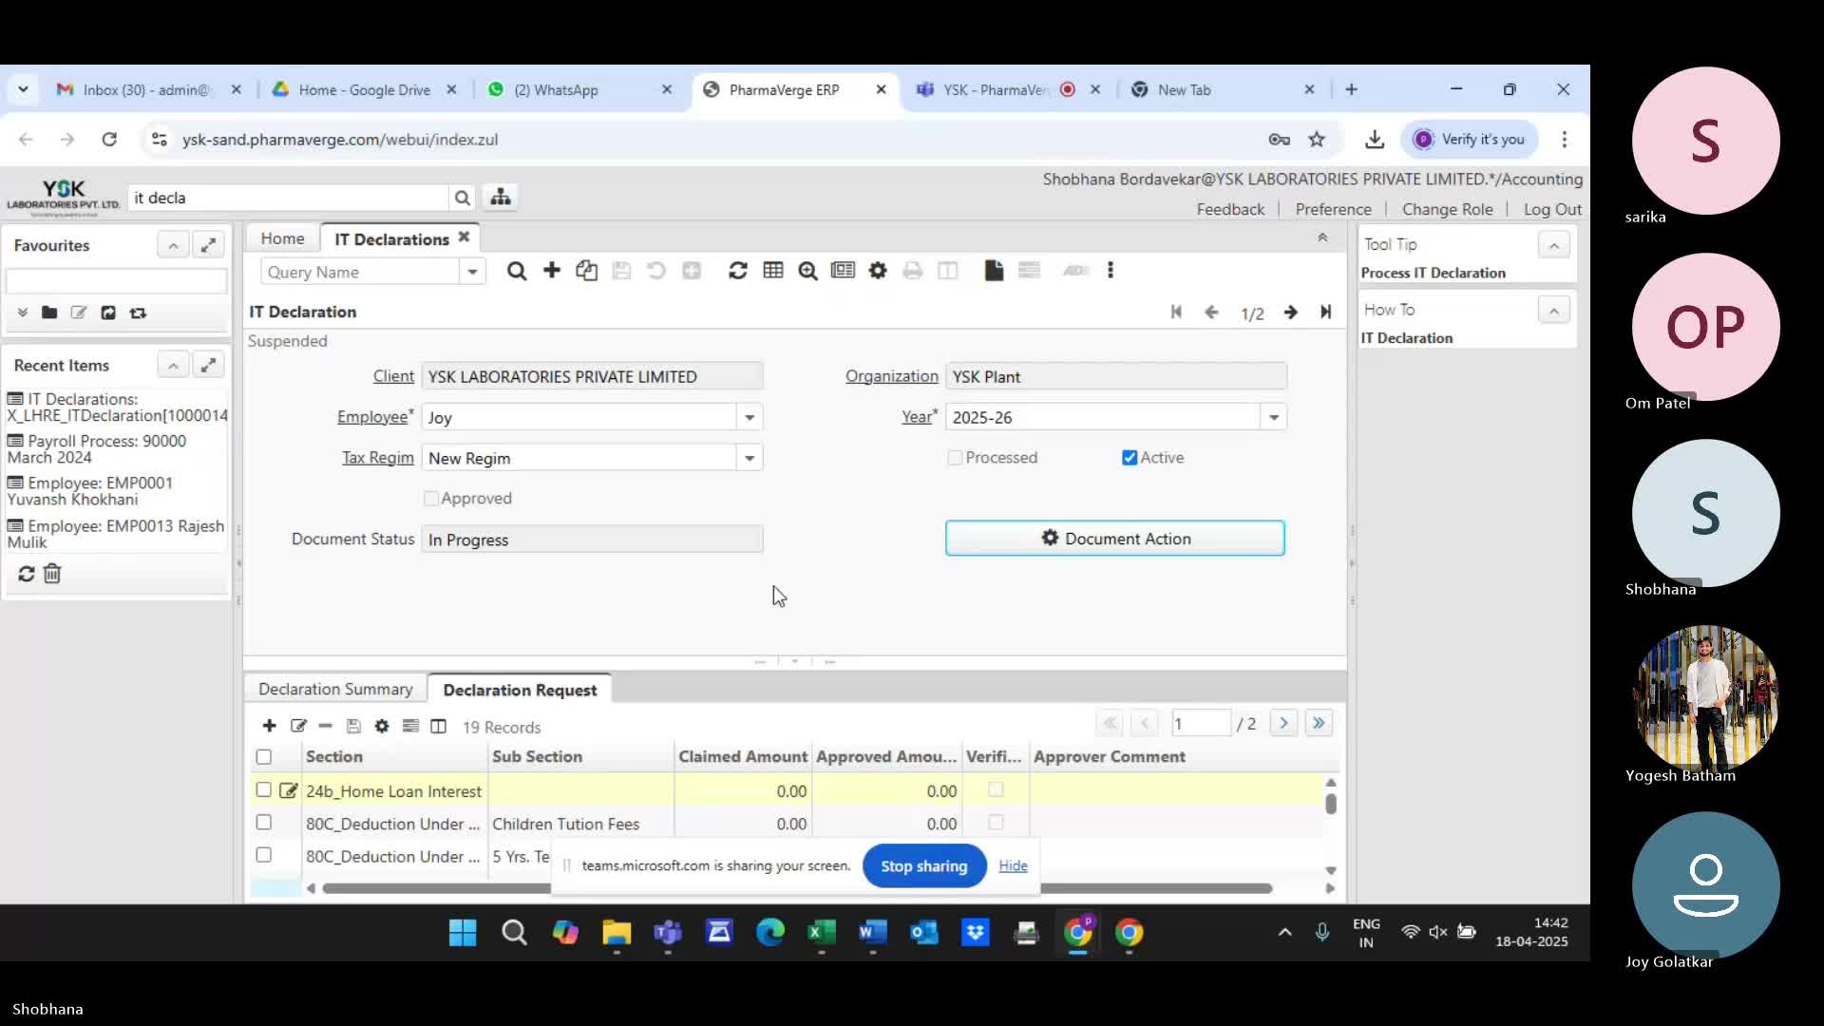Clear Recent Items with the trash icon
This screenshot has height=1026, width=1824.
click(52, 574)
